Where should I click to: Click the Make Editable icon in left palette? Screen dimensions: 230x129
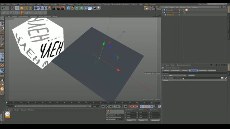pyautogui.click(x=2, y=18)
